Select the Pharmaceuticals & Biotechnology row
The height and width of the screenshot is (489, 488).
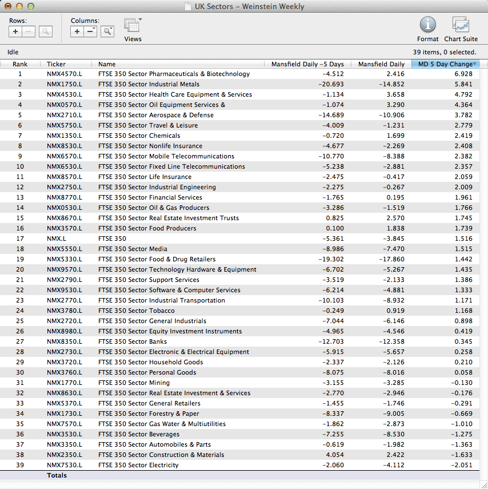click(174, 74)
